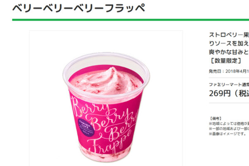This screenshot has height=166, width=249.
Task: Click the ※一部の地域および一部の note
Action: (229, 129)
